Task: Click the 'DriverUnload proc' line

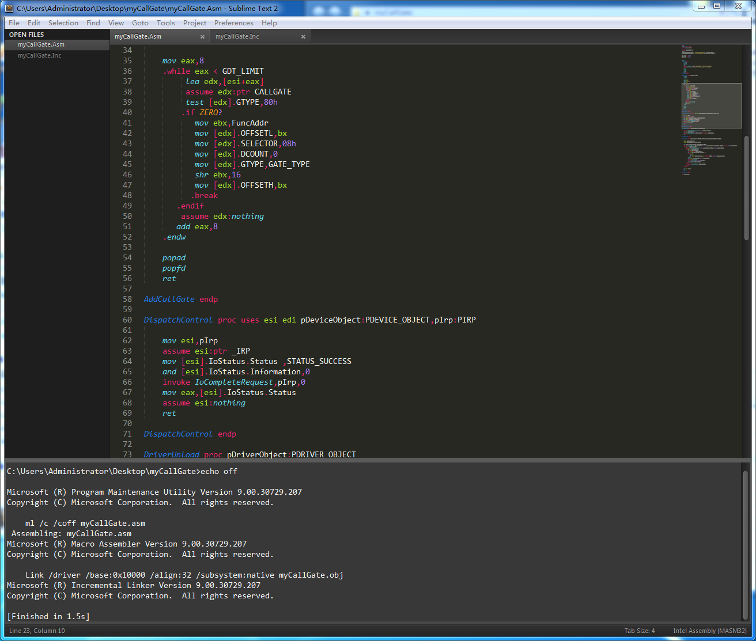Action: pyautogui.click(x=250, y=455)
